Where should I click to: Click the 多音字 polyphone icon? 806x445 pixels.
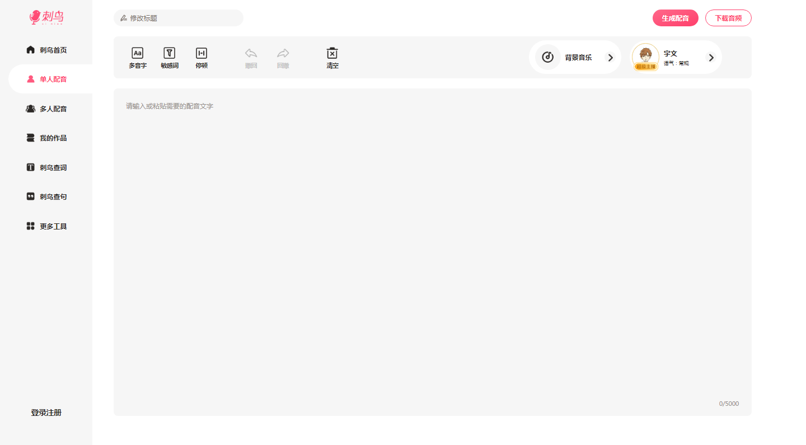(137, 54)
